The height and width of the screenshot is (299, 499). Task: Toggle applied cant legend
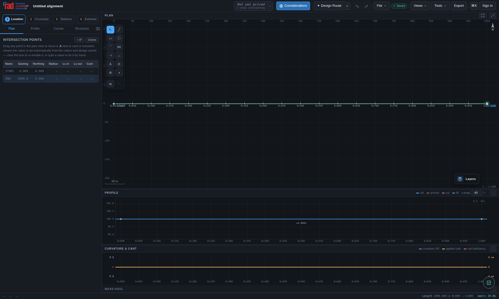click(x=451, y=249)
